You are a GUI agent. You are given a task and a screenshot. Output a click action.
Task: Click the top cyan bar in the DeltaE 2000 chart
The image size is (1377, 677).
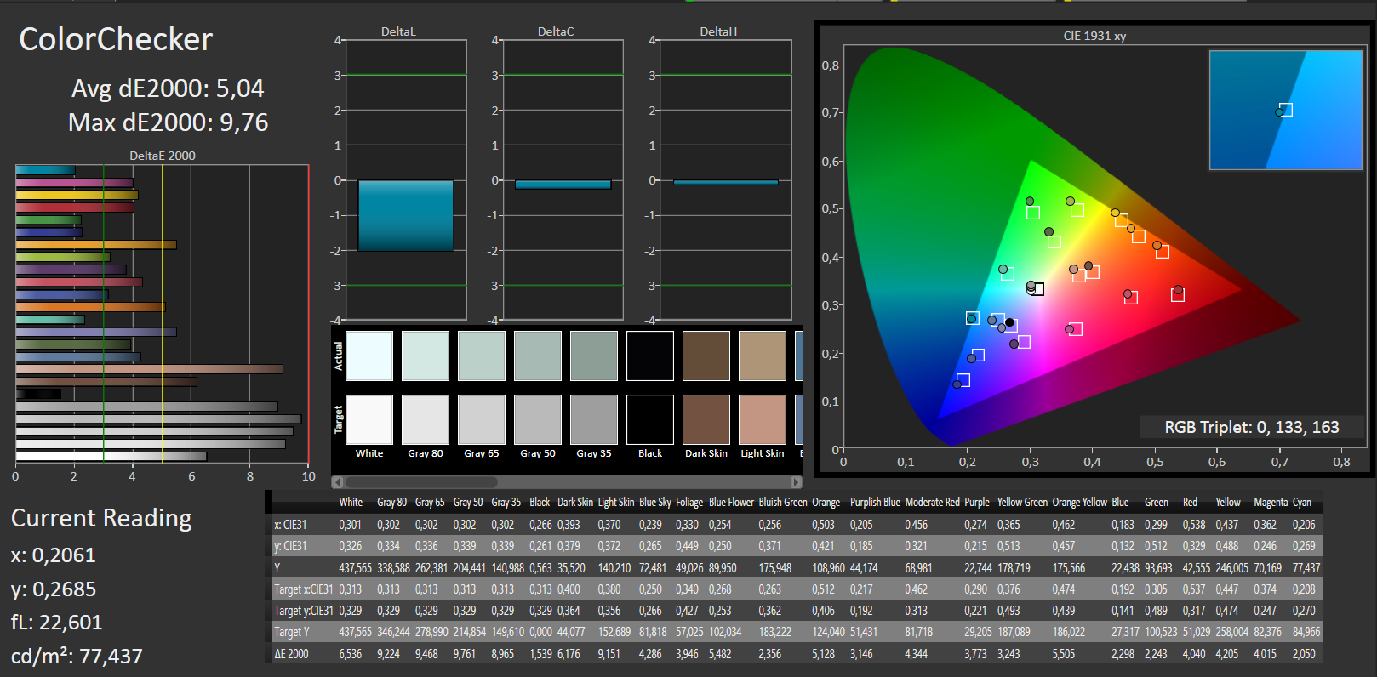click(x=45, y=171)
